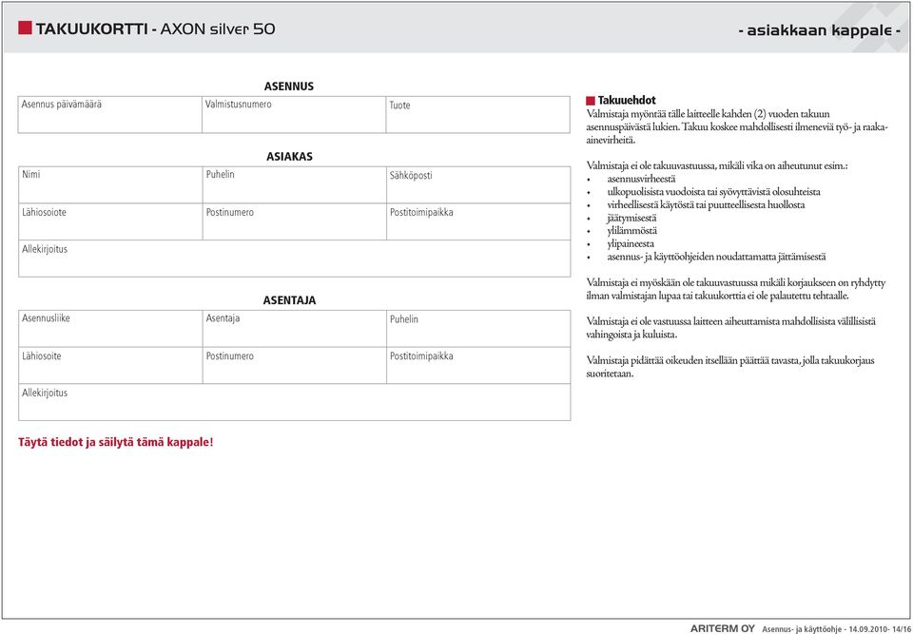
Task: Click the red square before TAKUUKORTTI
Action: 25,28
